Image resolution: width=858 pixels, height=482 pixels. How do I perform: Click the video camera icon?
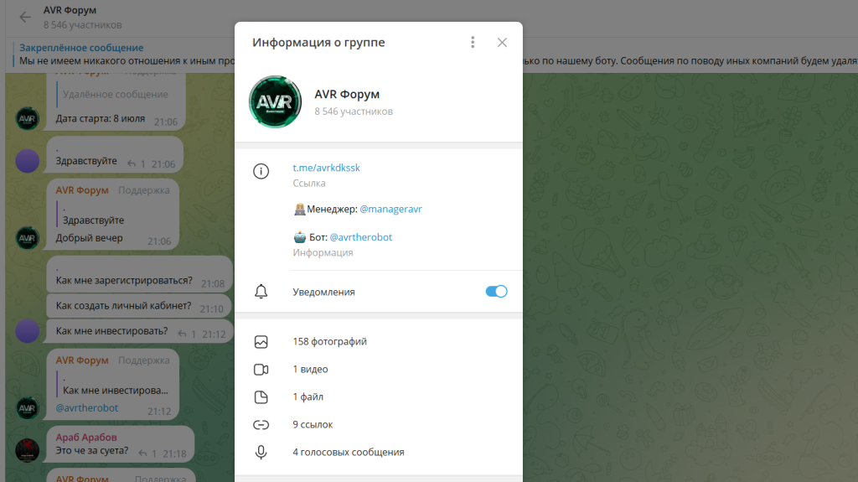coord(261,369)
